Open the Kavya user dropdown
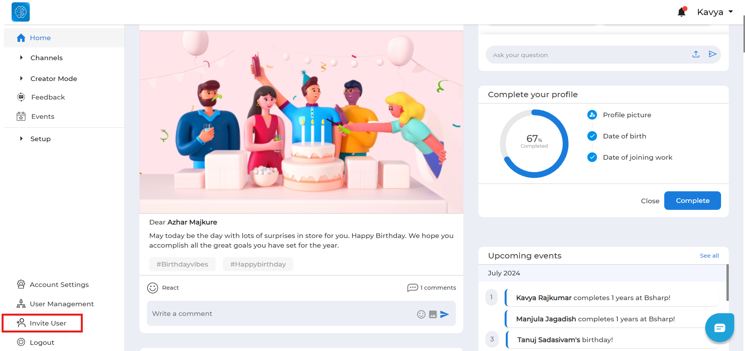 (x=715, y=12)
